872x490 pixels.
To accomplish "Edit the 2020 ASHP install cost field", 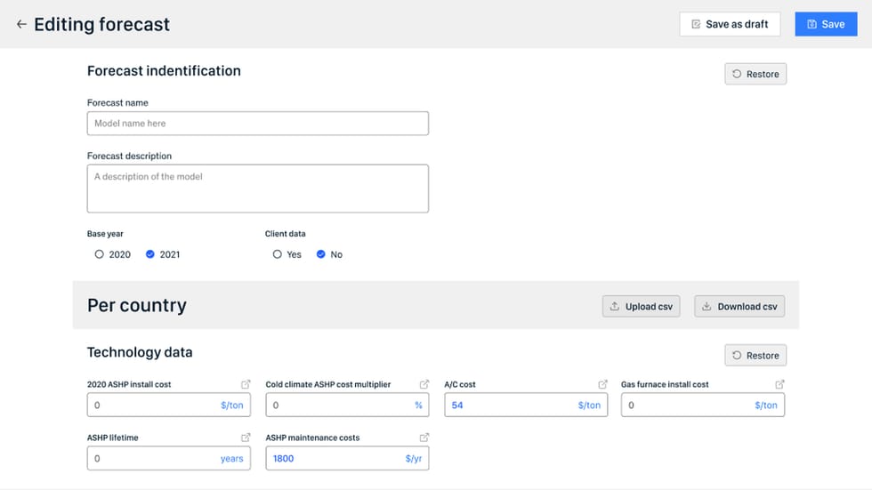I will point(168,405).
